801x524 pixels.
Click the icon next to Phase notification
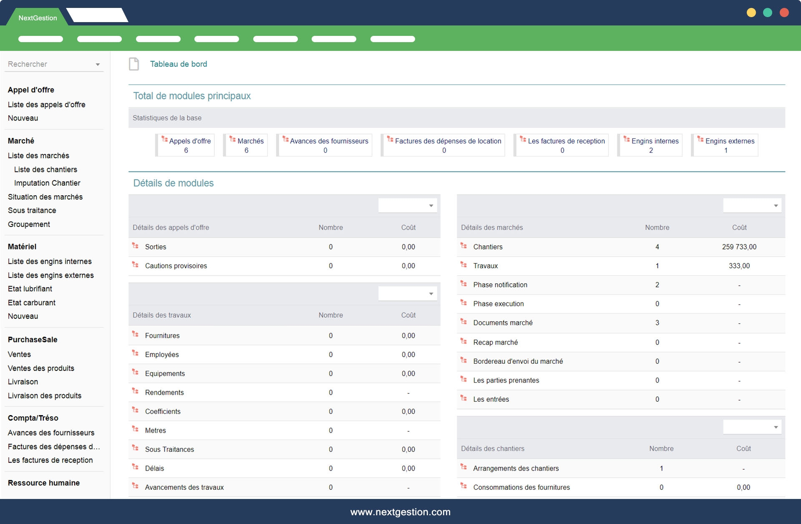tap(463, 284)
